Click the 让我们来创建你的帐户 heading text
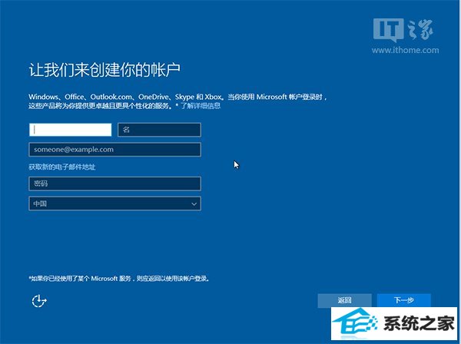 pyautogui.click(x=104, y=70)
